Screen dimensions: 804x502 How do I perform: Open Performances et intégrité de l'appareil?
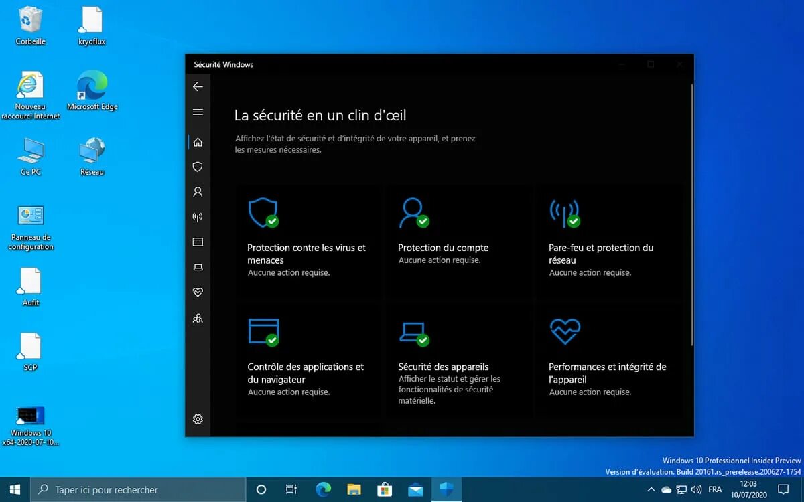[x=608, y=373]
